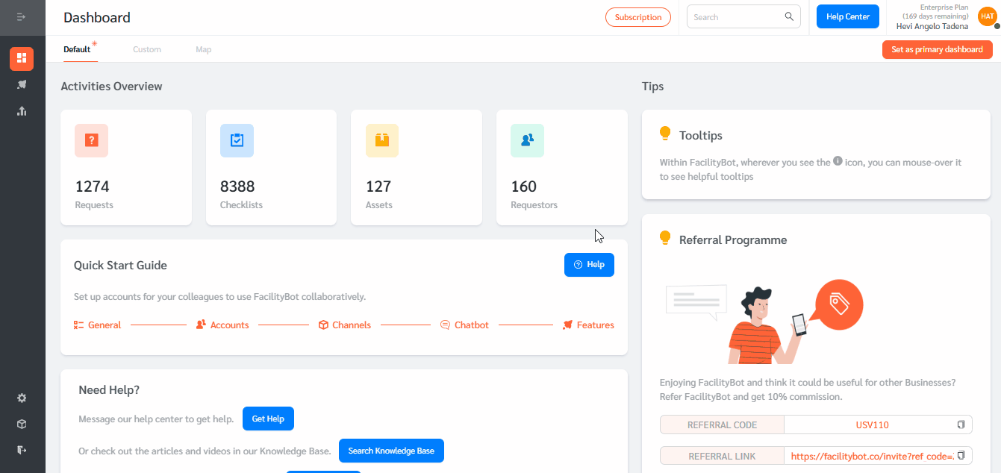Click the USV110 referral code value
The image size is (1001, 473).
coord(873,425)
